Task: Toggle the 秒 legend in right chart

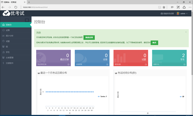Action: pyautogui.click(x=182, y=97)
